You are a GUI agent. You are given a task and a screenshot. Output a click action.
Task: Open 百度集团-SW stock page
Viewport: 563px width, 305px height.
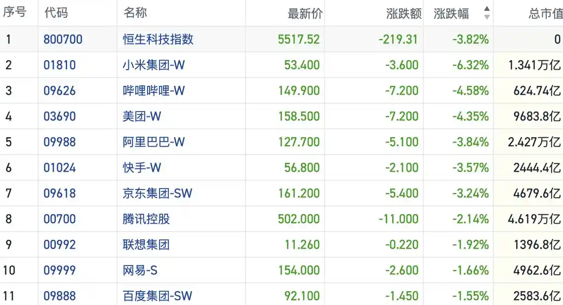click(157, 296)
